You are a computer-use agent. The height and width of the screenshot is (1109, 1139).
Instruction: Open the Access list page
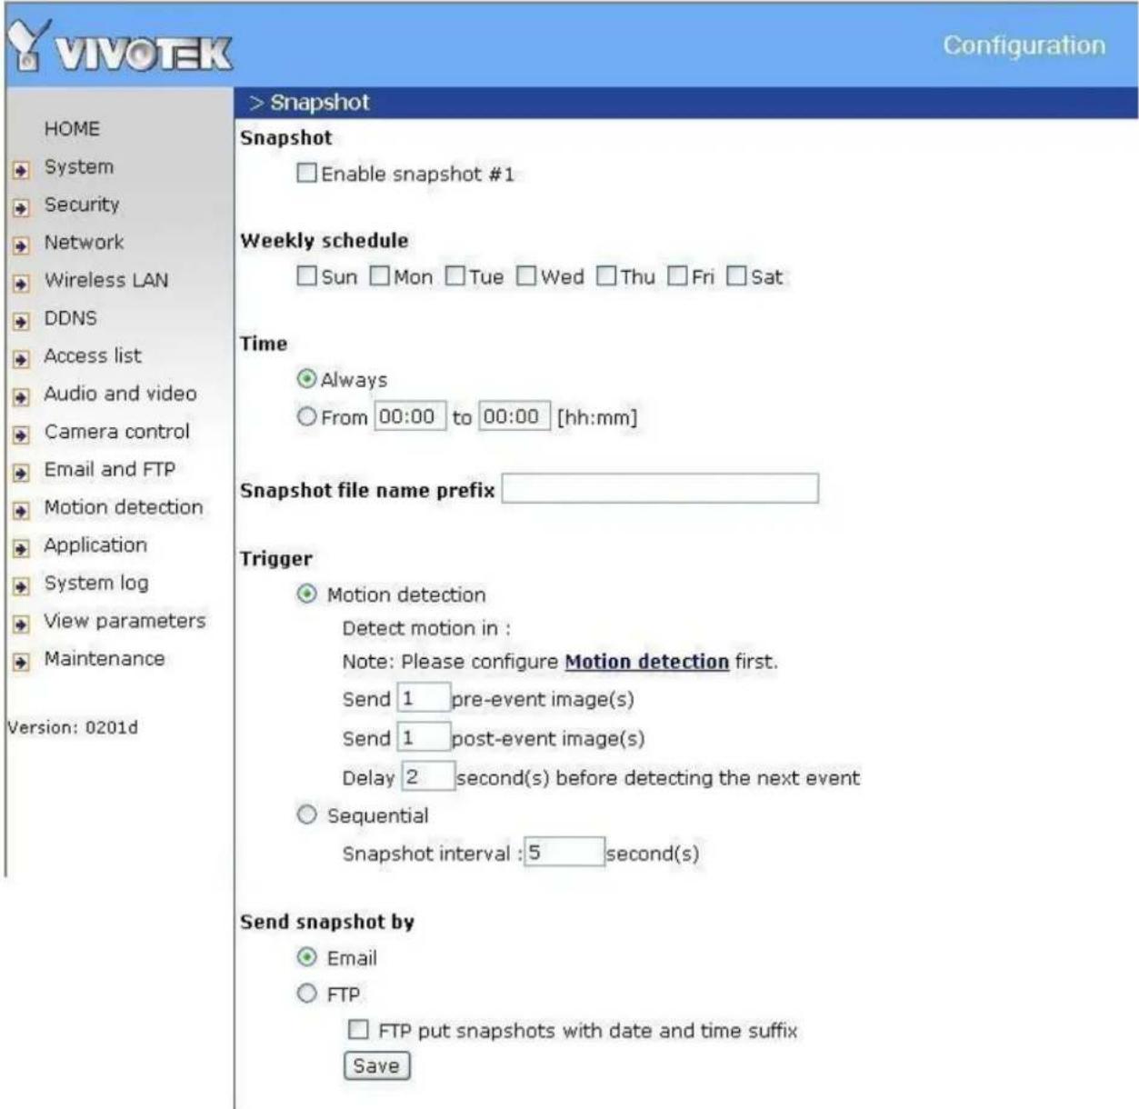(93, 356)
